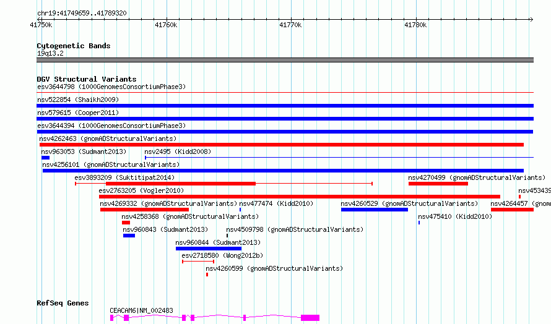Click the esv3893209 (Suktitipat2014) label
The width and height of the screenshot is (551, 324).
click(x=124, y=177)
